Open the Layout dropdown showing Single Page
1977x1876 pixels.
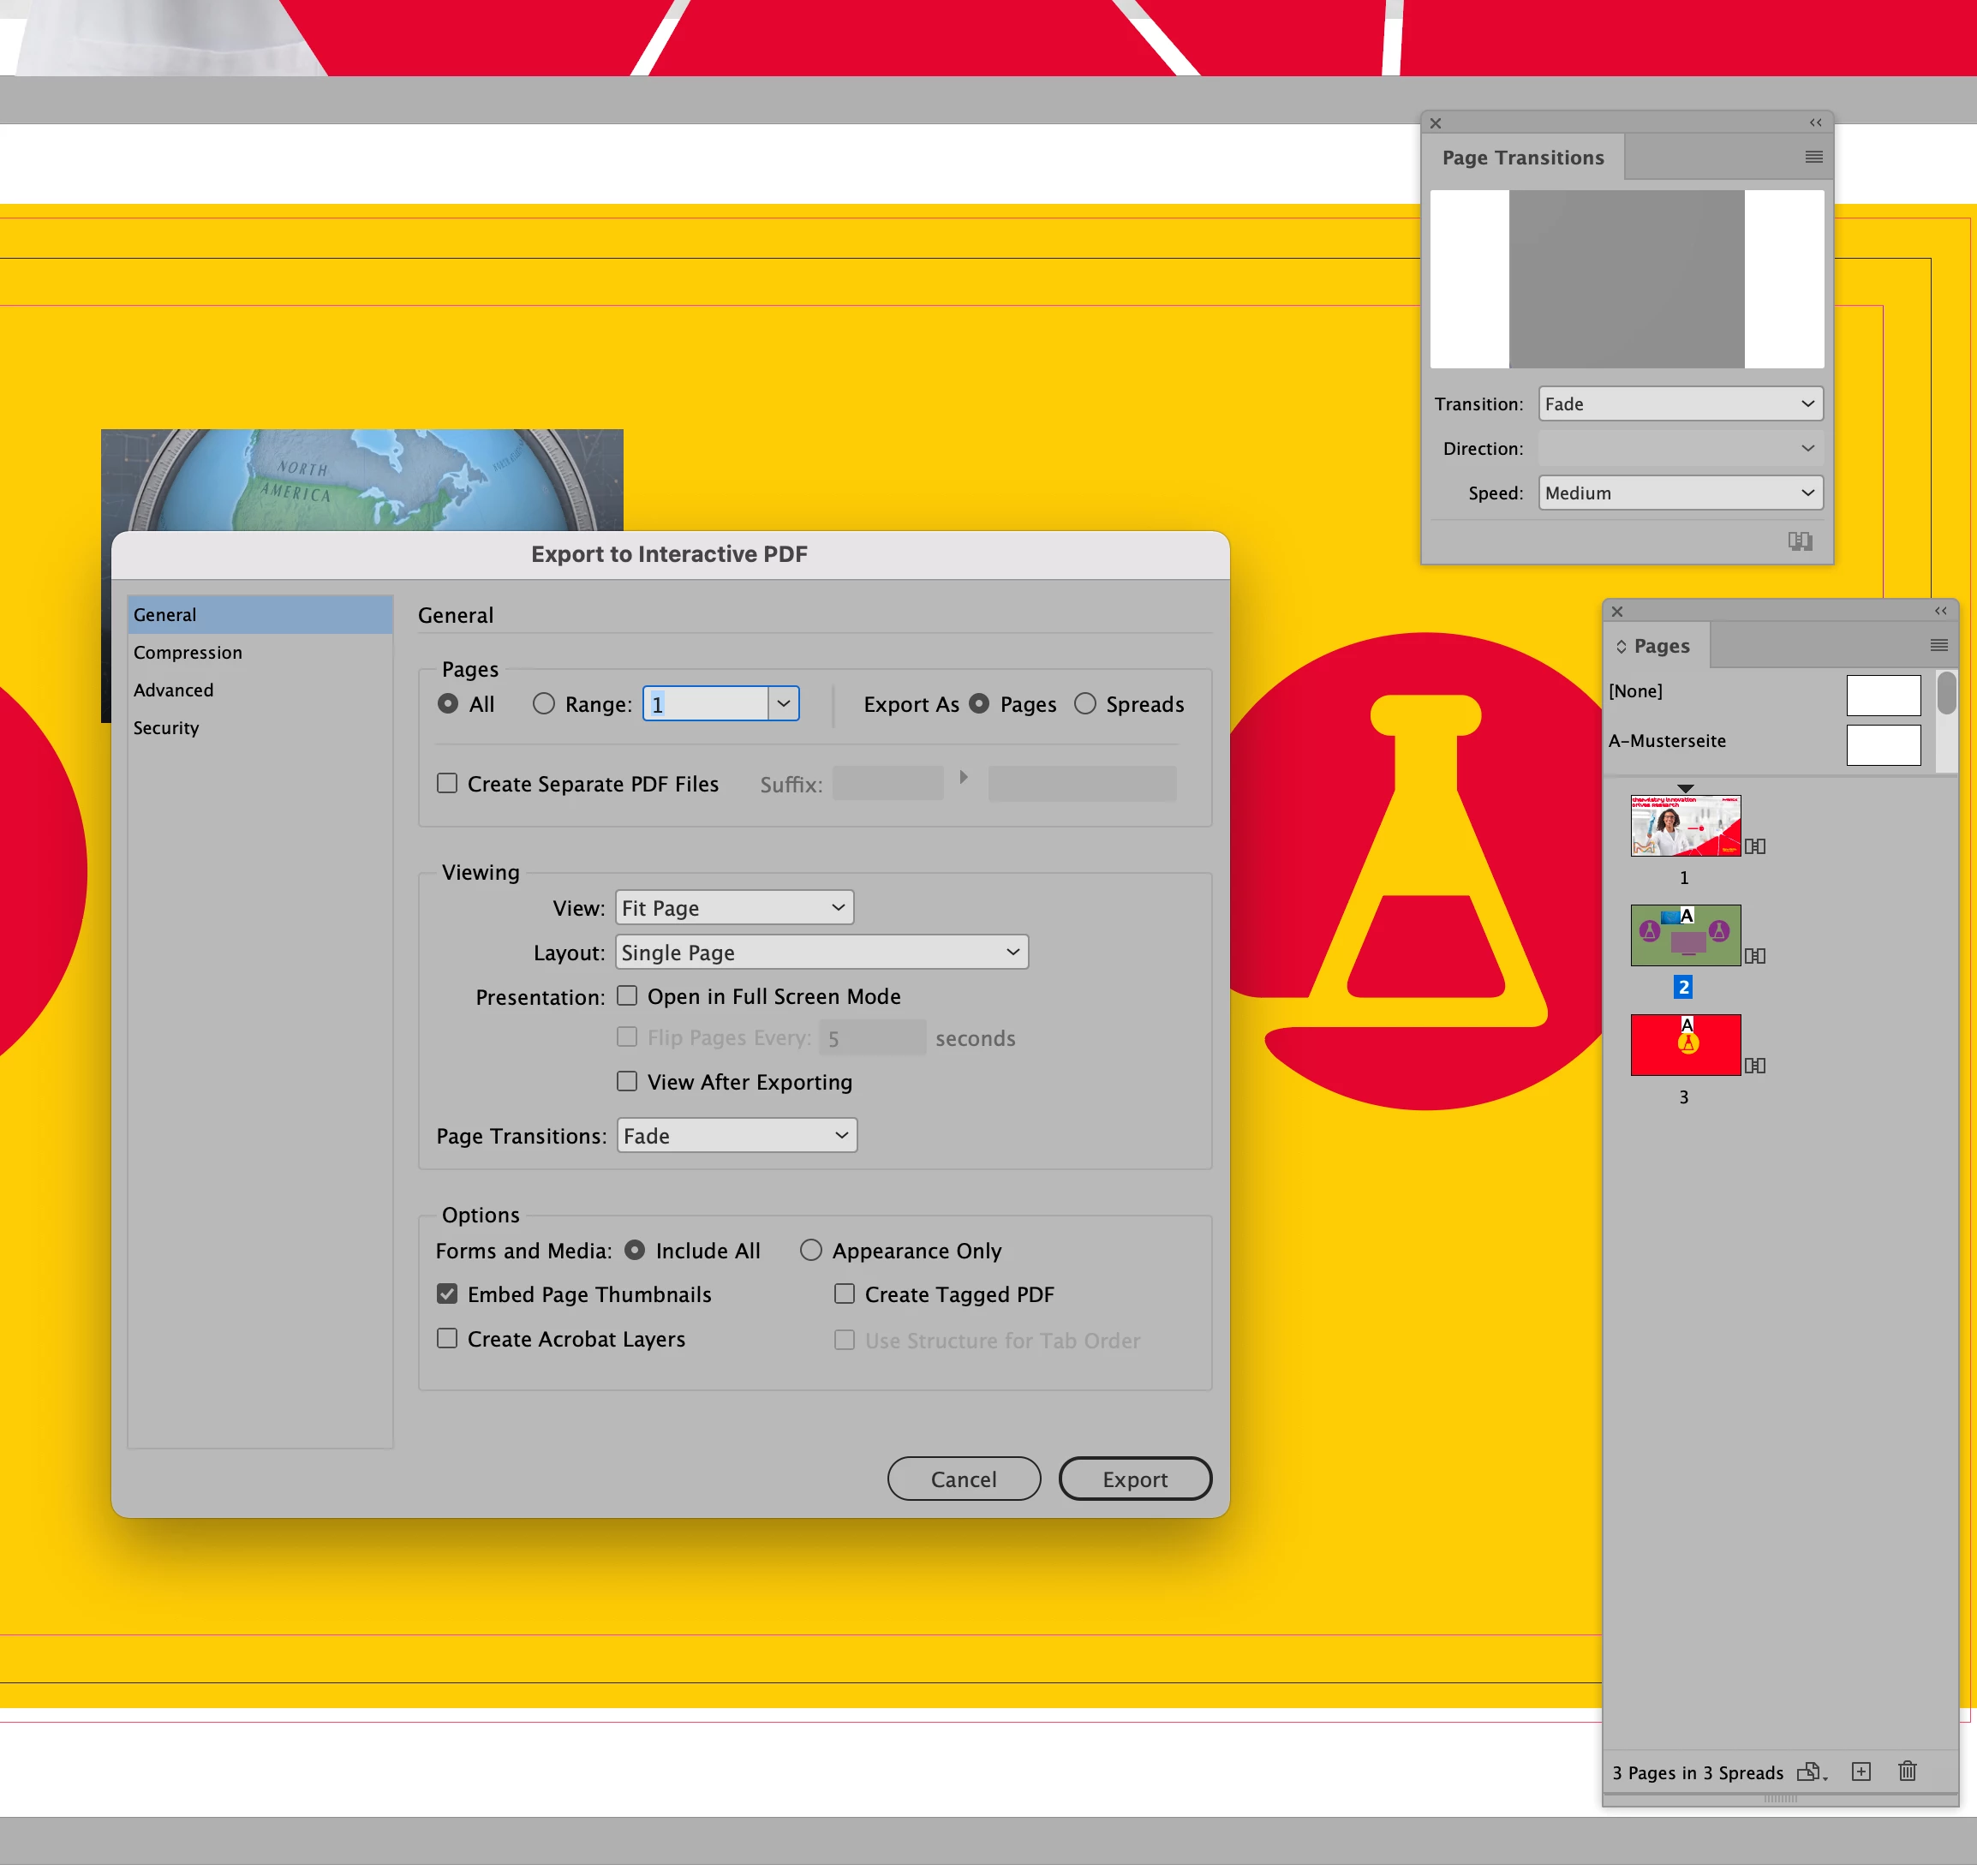[822, 953]
